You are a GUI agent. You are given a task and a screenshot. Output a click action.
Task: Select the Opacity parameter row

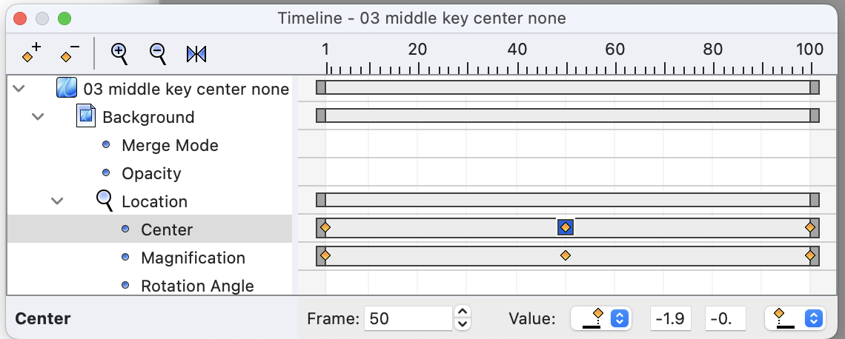(x=150, y=173)
